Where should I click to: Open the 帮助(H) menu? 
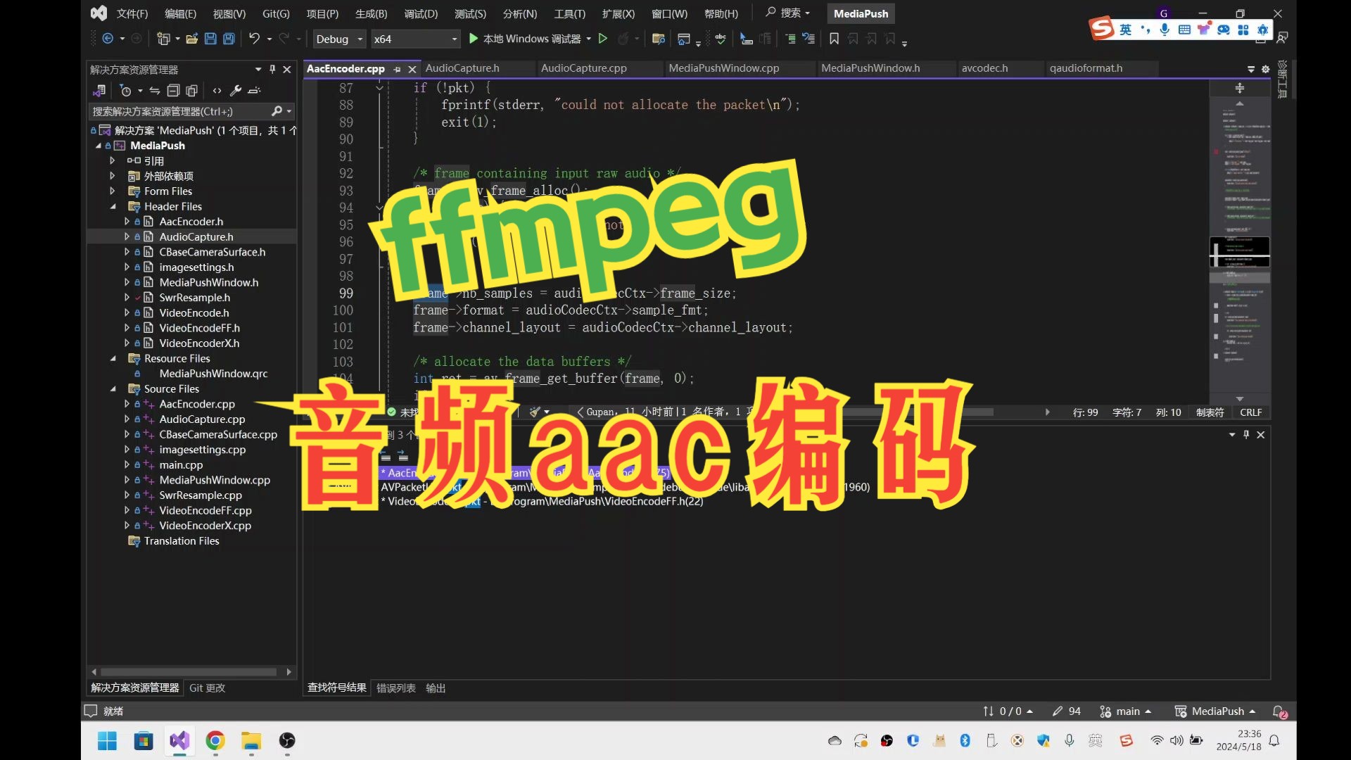coord(721,13)
